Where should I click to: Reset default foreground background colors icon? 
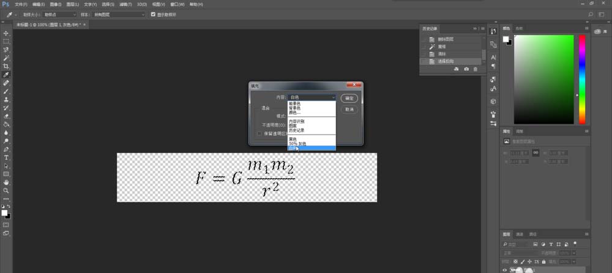(4, 206)
